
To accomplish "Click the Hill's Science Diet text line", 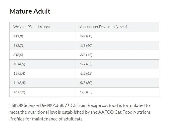I will pos(80,105).
